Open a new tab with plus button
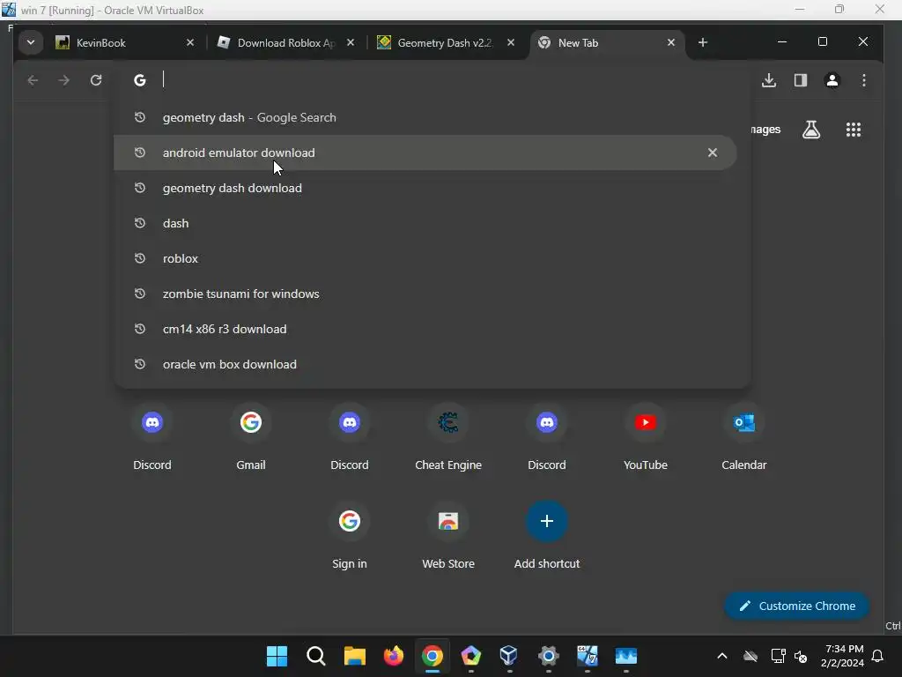Image resolution: width=902 pixels, height=677 pixels. (702, 42)
